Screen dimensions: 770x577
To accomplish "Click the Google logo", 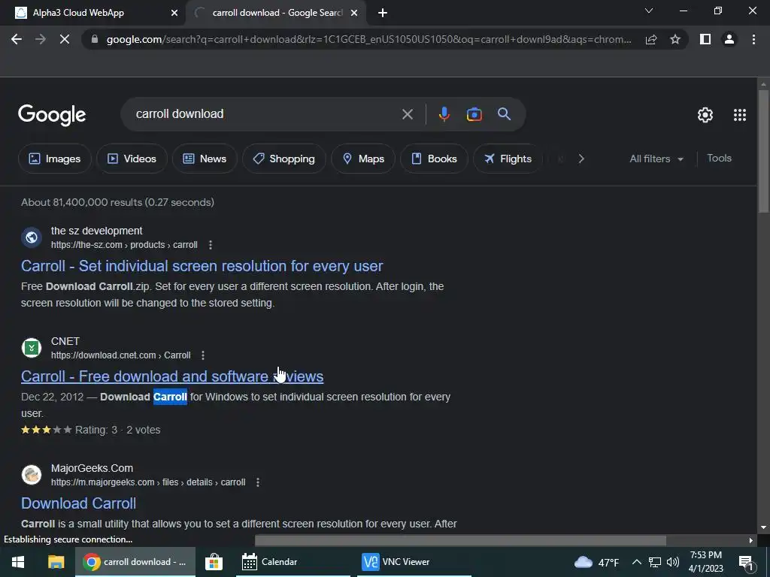I will (x=52, y=115).
